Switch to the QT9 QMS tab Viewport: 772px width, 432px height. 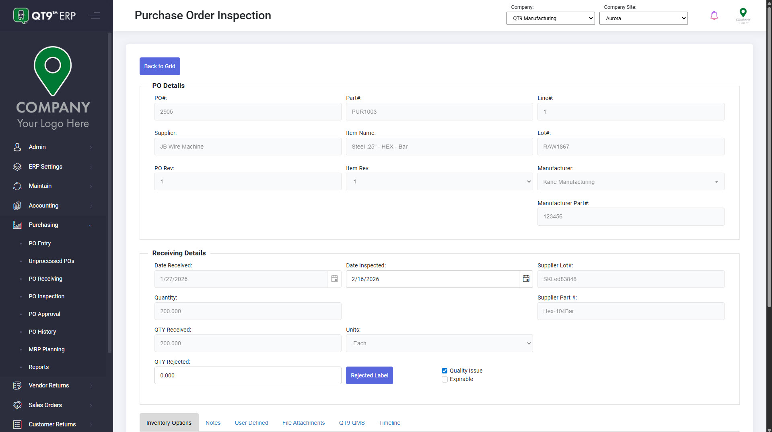(352, 423)
